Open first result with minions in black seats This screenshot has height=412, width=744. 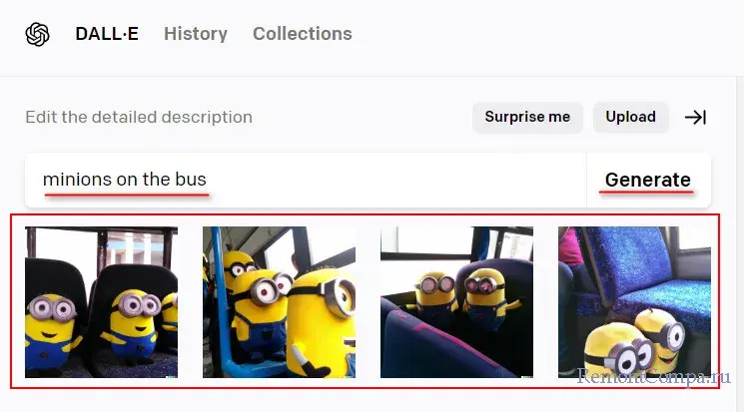pos(102,302)
